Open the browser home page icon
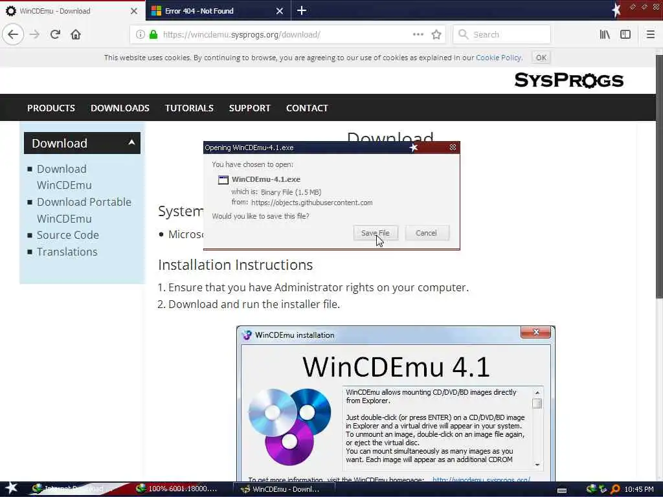Screen dimensions: 663x497 [76, 34]
